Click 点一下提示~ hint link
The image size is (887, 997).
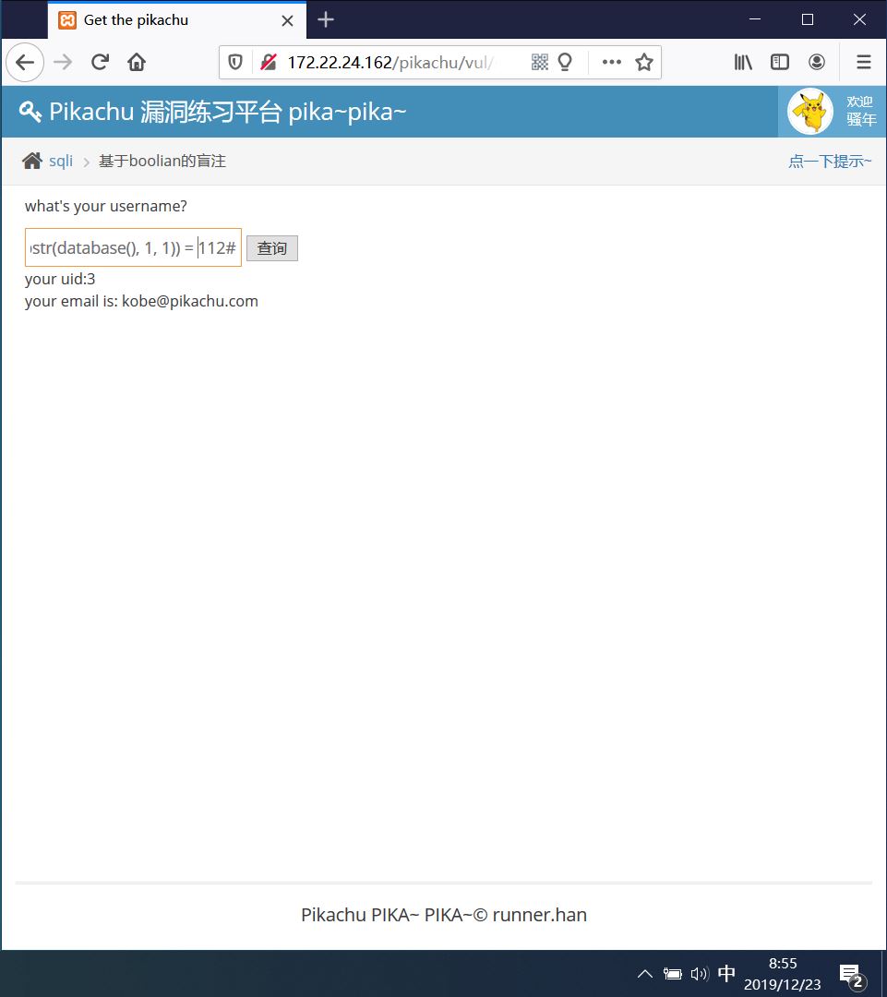830,161
